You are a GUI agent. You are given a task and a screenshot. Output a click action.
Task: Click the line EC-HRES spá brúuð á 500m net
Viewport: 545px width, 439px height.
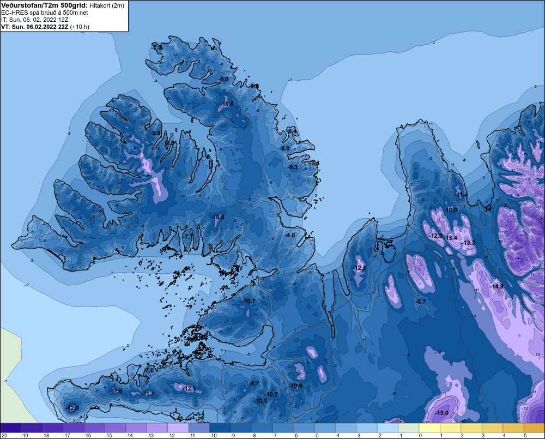[45, 13]
